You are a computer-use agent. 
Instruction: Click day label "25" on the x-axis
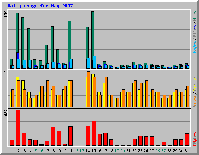(x=152, y=151)
